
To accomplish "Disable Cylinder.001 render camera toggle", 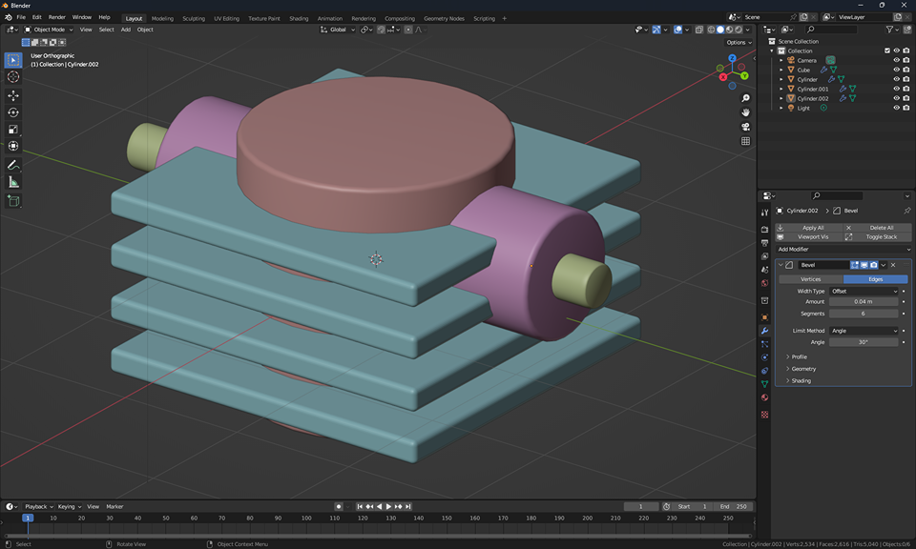I will [906, 89].
